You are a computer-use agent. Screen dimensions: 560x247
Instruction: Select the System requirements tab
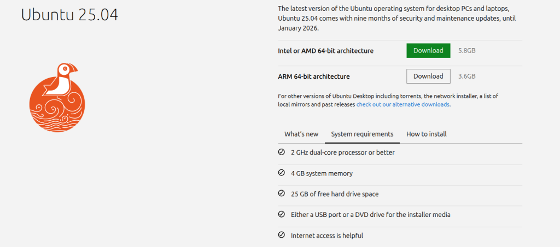362,134
